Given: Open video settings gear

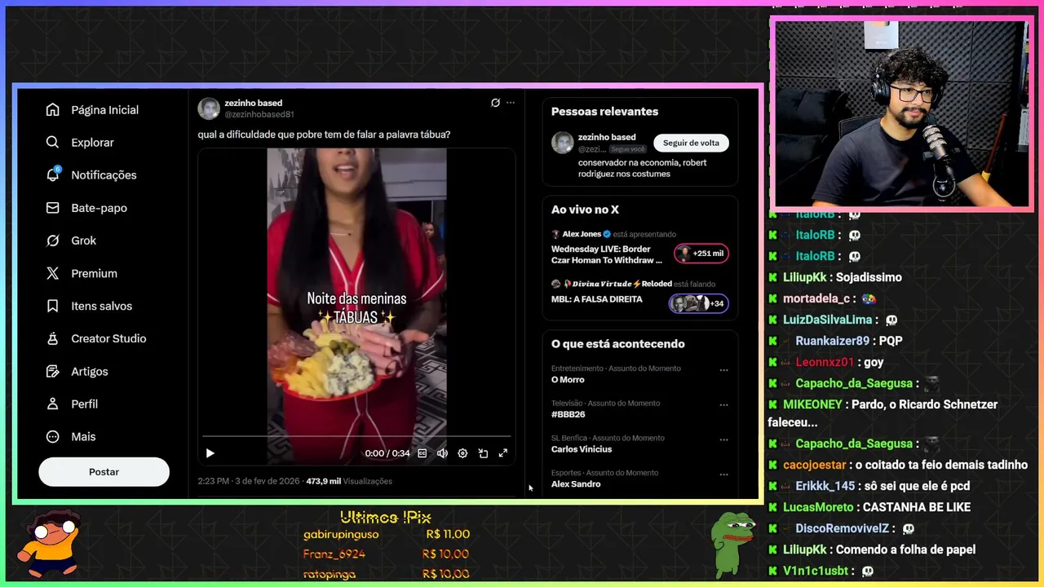Looking at the screenshot, I should point(462,453).
